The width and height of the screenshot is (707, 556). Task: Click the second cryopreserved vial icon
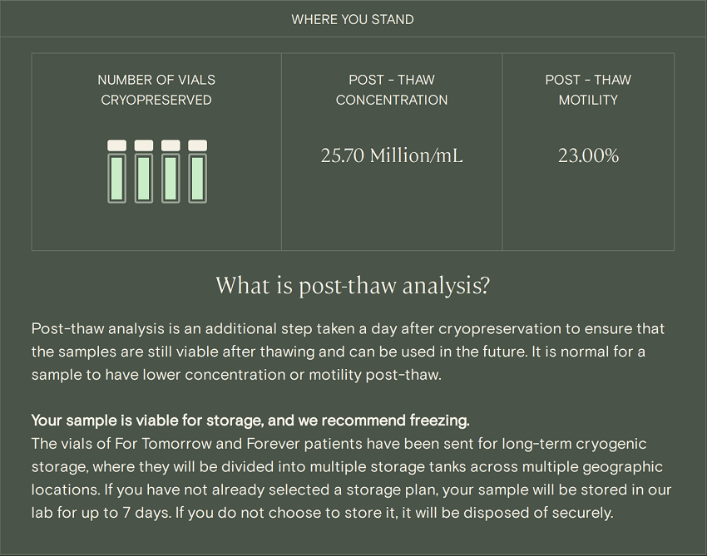pos(144,171)
